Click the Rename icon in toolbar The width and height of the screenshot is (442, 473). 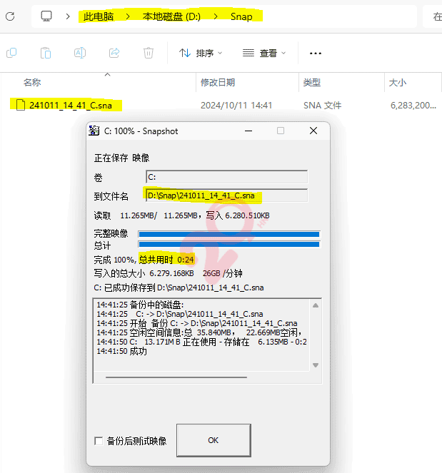[80, 53]
